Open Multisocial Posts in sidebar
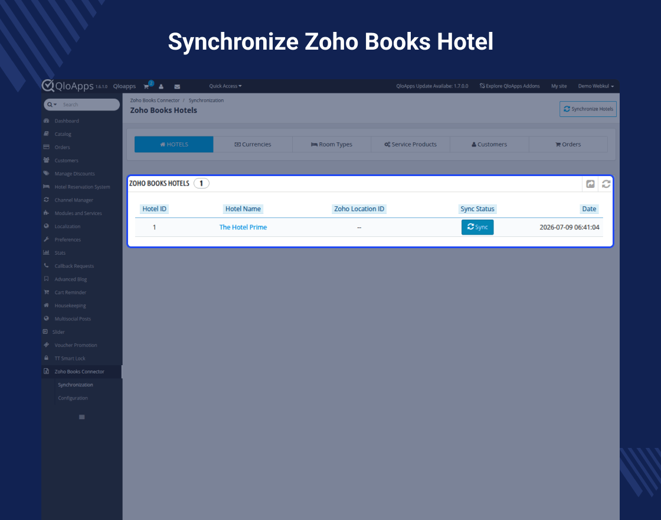Screen dimensions: 661x520 pos(73,318)
